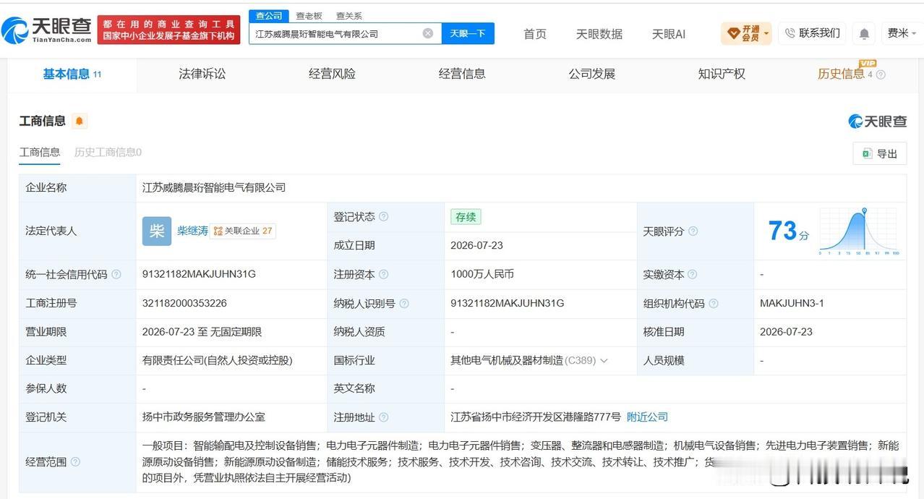Image resolution: width=924 pixels, height=499 pixels.
Task: Click 有限责任公司(自然人投资或控股) company type
Action: pos(217,360)
